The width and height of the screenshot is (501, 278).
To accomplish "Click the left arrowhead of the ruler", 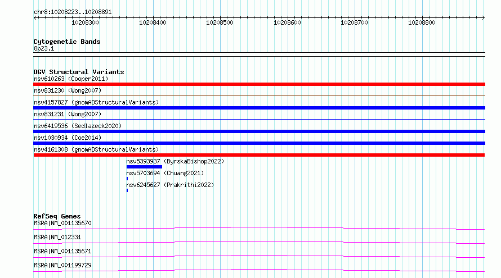I will click(35, 17).
